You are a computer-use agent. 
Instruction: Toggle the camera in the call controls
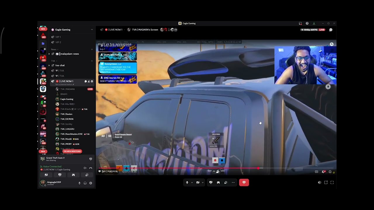coord(198,183)
